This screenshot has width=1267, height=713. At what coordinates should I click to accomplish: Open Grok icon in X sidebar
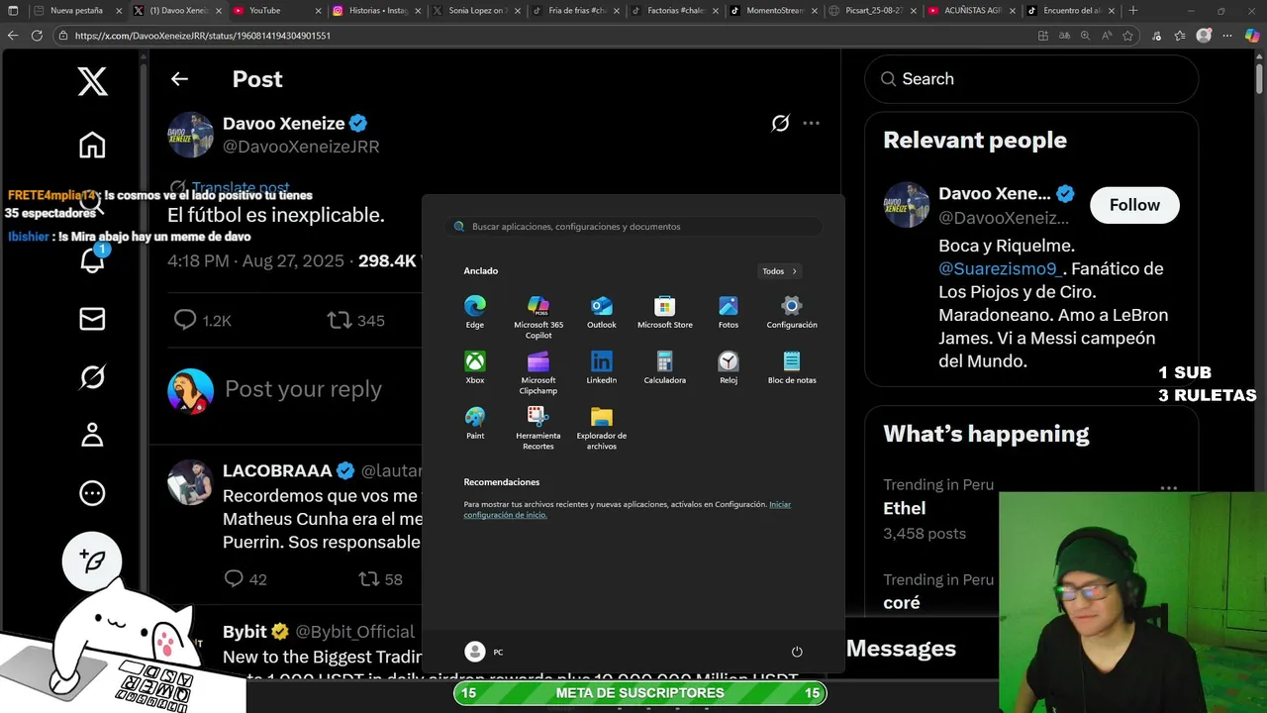pos(92,377)
